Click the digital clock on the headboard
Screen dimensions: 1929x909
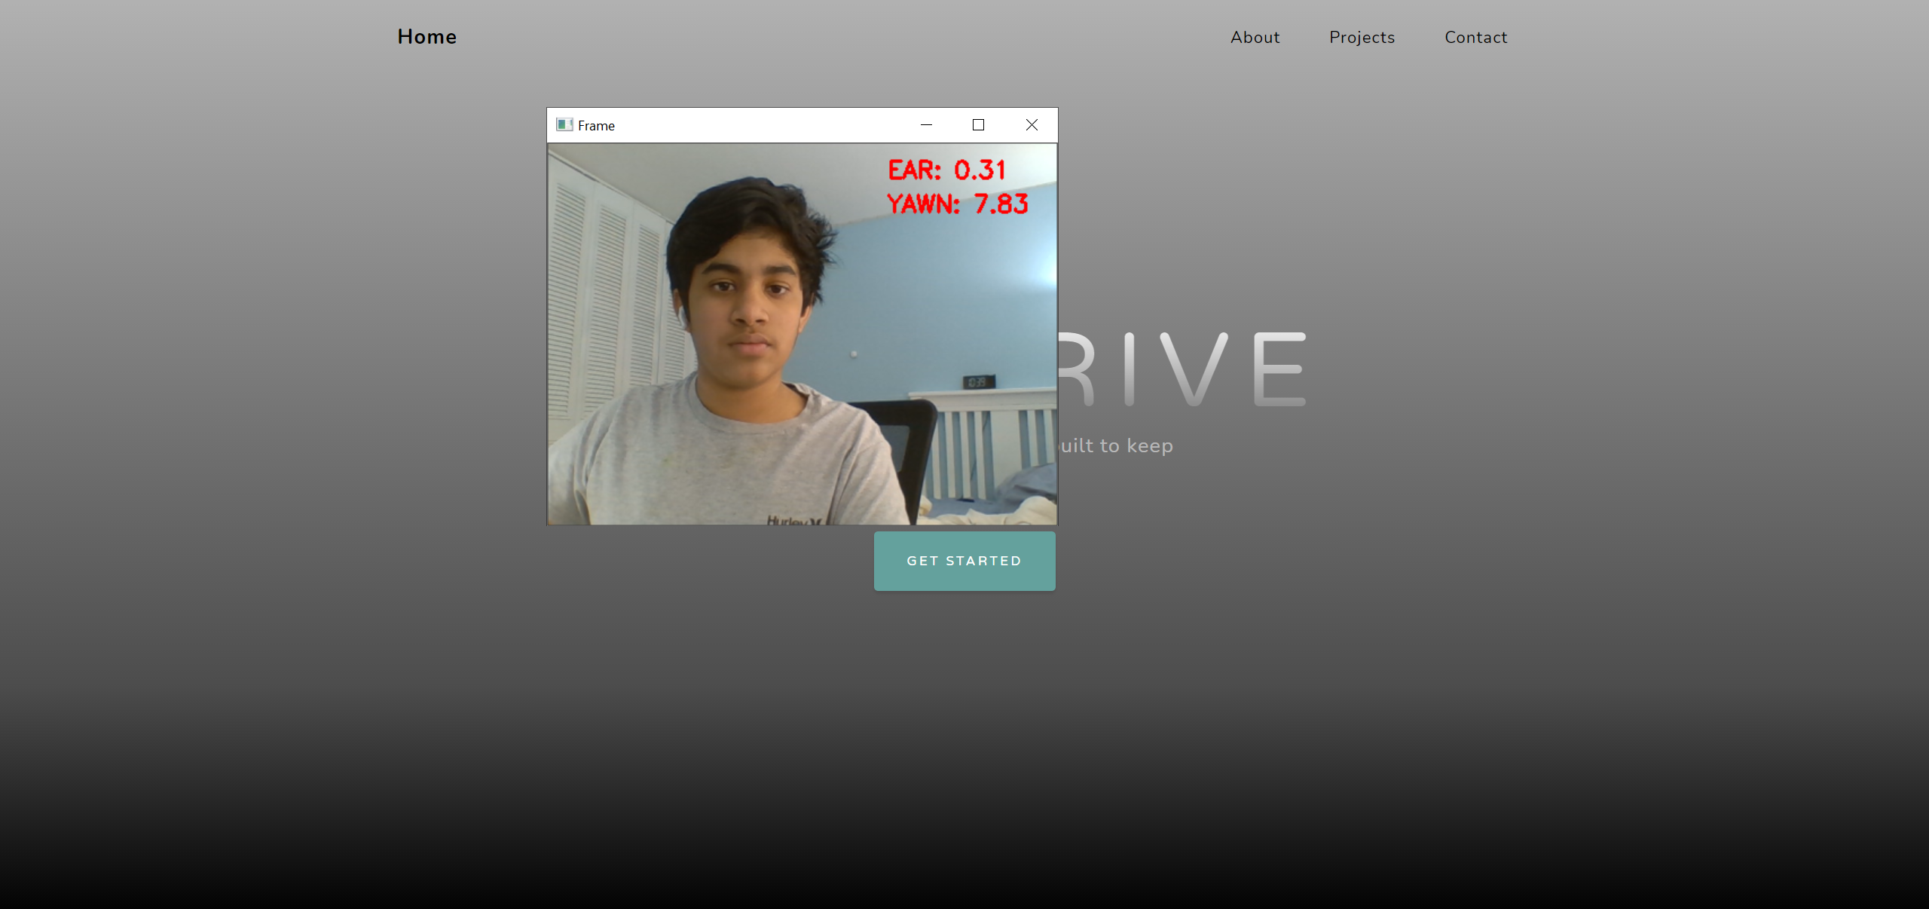point(978,382)
